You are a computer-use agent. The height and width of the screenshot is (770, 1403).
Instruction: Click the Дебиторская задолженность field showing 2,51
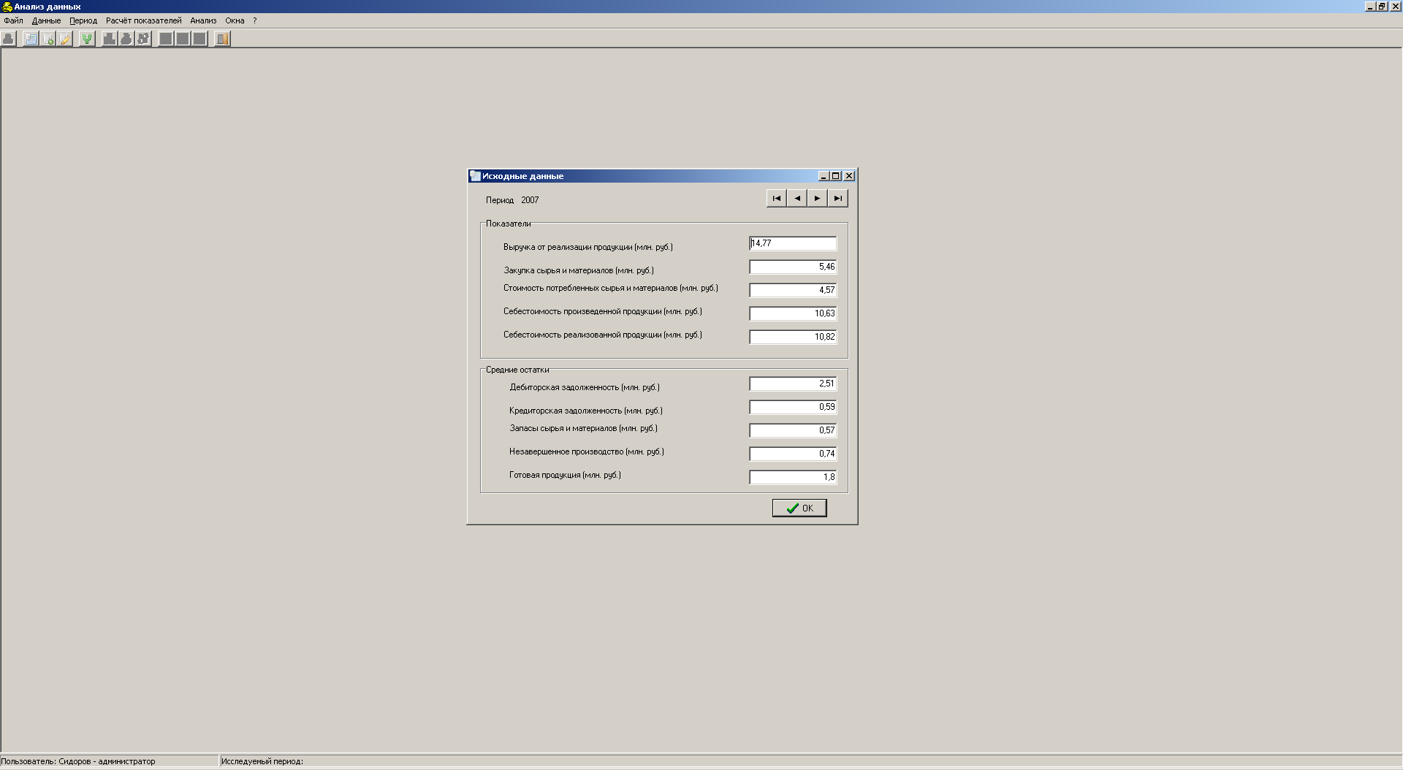click(793, 384)
